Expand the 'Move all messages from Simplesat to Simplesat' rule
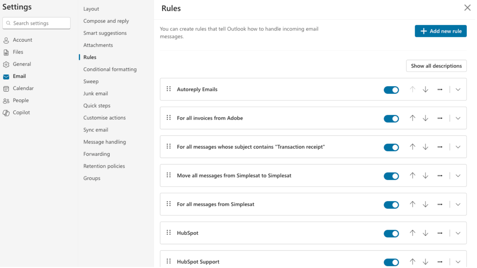The height and width of the screenshot is (268, 477). click(458, 175)
